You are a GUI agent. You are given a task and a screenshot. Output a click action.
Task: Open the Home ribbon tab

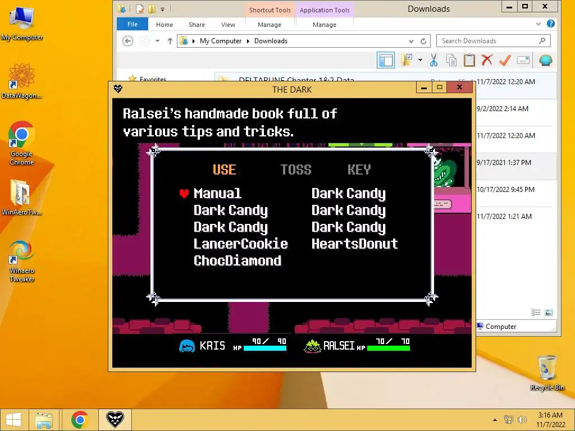[x=165, y=25]
